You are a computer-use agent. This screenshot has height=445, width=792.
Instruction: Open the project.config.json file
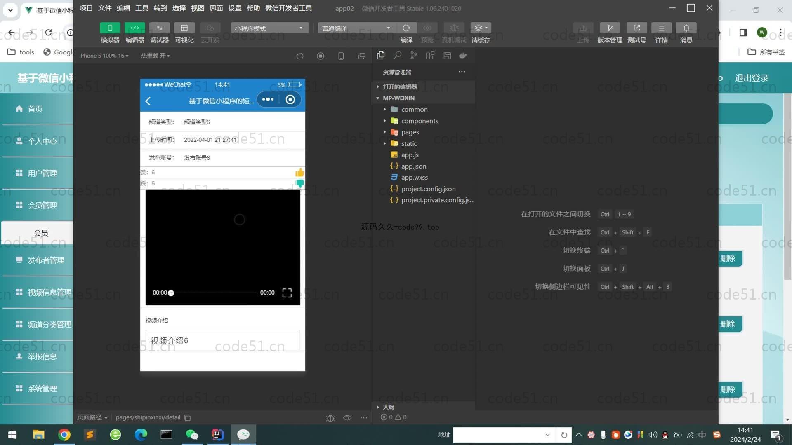pos(425,189)
